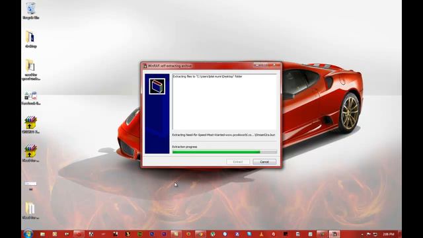The width and height of the screenshot is (423, 238).
Task: Click the WinRAR task button beside tray
Action: pos(334,234)
